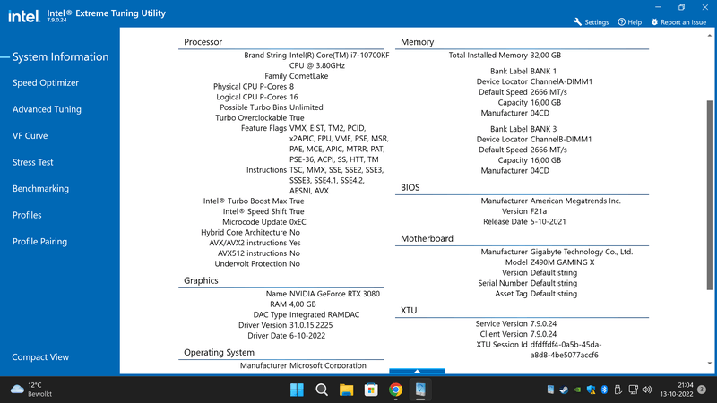
Task: Switch to the VF Curve page
Action: pos(30,136)
